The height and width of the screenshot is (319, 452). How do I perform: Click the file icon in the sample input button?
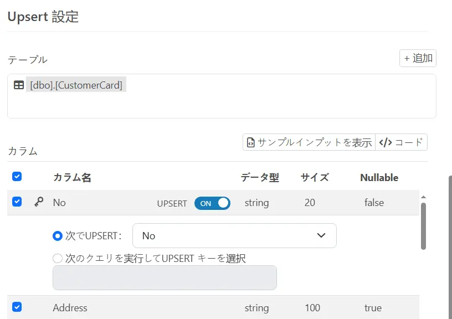pyautogui.click(x=251, y=142)
